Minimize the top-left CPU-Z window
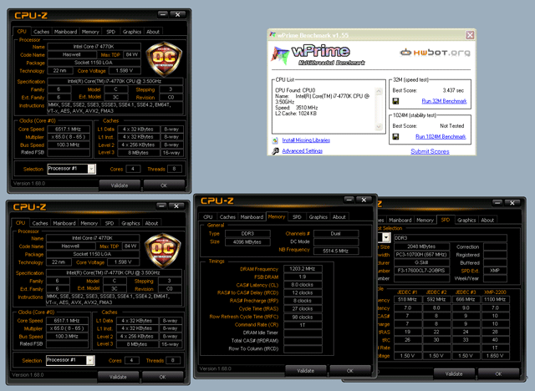This screenshot has height=391, width=535. [163, 14]
